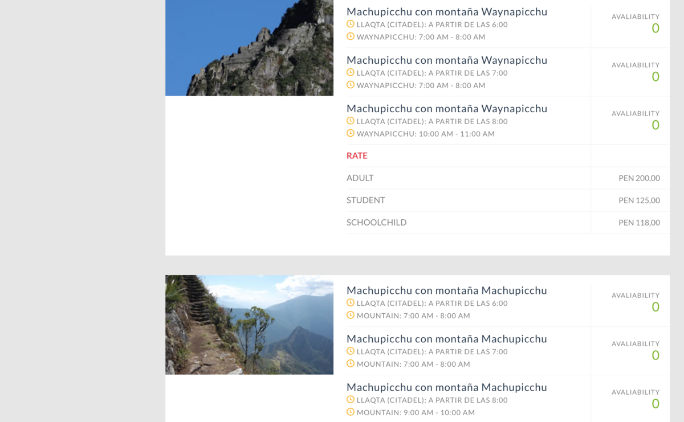Click the text WAYNAPICCHU: 10:00 AM - 11:00 AM

coord(426,134)
